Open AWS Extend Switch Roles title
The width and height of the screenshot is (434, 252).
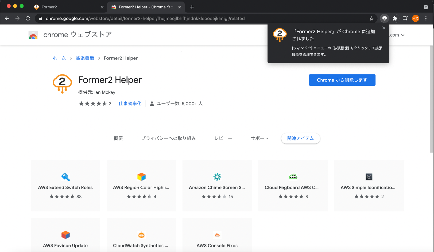click(65, 188)
